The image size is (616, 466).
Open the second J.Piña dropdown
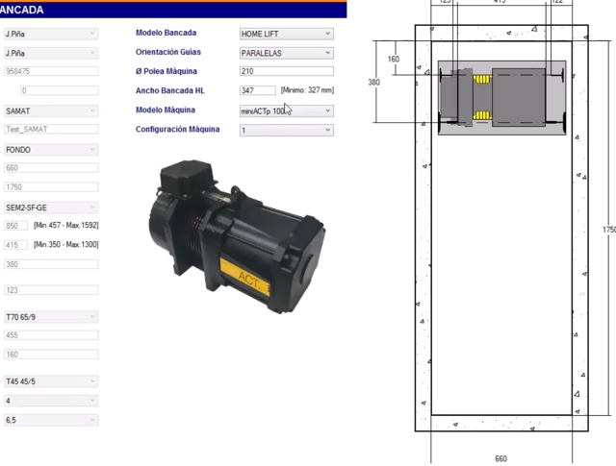(51, 53)
